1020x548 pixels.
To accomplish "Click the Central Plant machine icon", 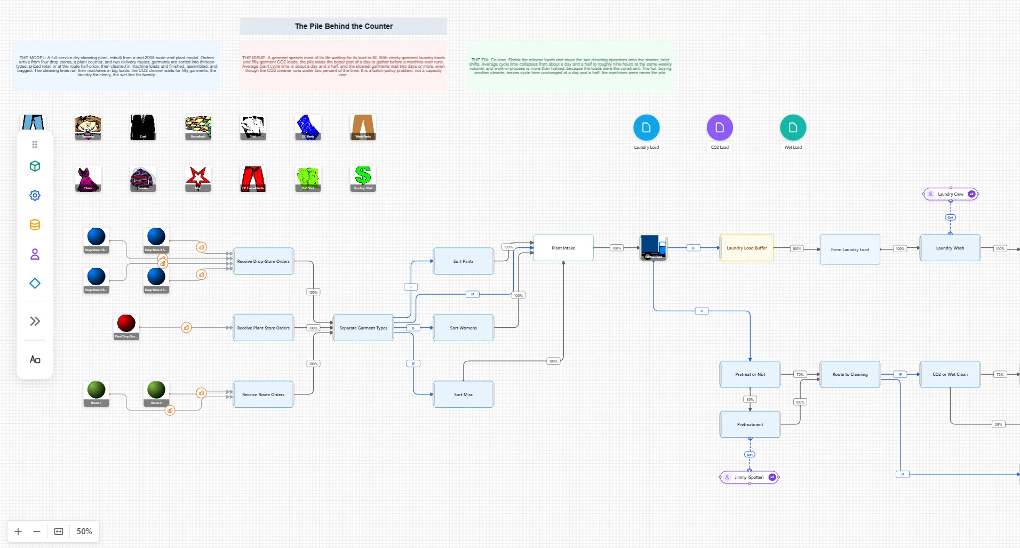I will [x=654, y=248].
